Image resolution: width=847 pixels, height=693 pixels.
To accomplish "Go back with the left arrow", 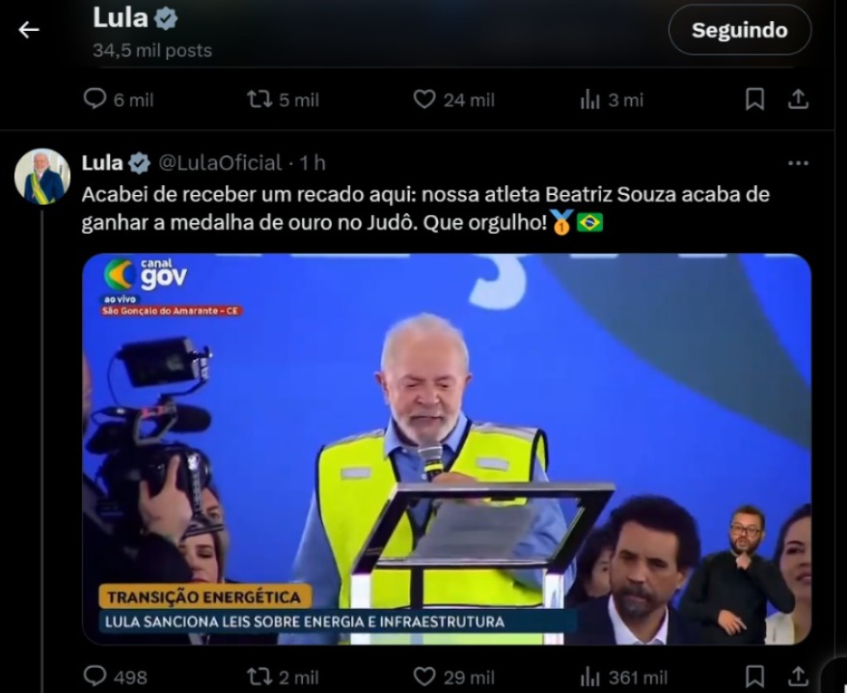I will click(29, 30).
